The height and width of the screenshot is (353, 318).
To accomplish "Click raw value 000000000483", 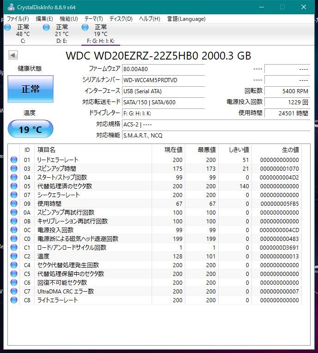I will point(279,239).
